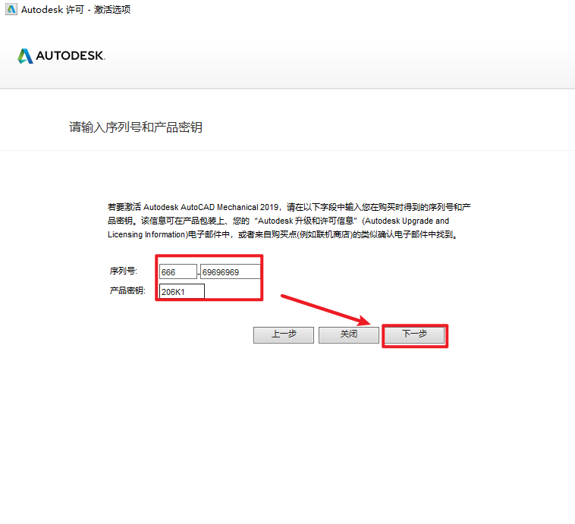
Task: Focus the product key field containing 206K1
Action: tap(181, 292)
